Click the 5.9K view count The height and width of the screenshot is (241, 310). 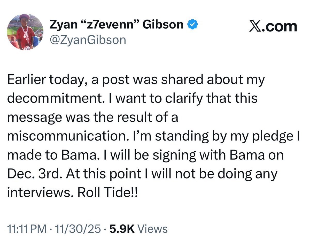pyautogui.click(x=122, y=229)
